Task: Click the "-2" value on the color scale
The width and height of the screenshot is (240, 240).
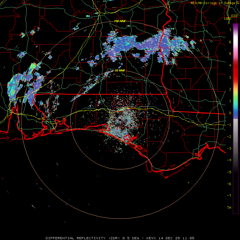Action: [x=229, y=137]
